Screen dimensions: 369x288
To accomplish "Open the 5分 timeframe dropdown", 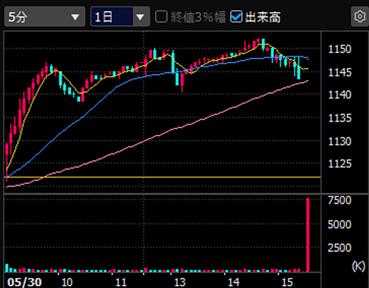I will click(x=45, y=17).
